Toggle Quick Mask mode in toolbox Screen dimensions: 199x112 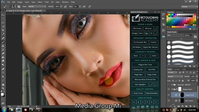tap(3, 100)
